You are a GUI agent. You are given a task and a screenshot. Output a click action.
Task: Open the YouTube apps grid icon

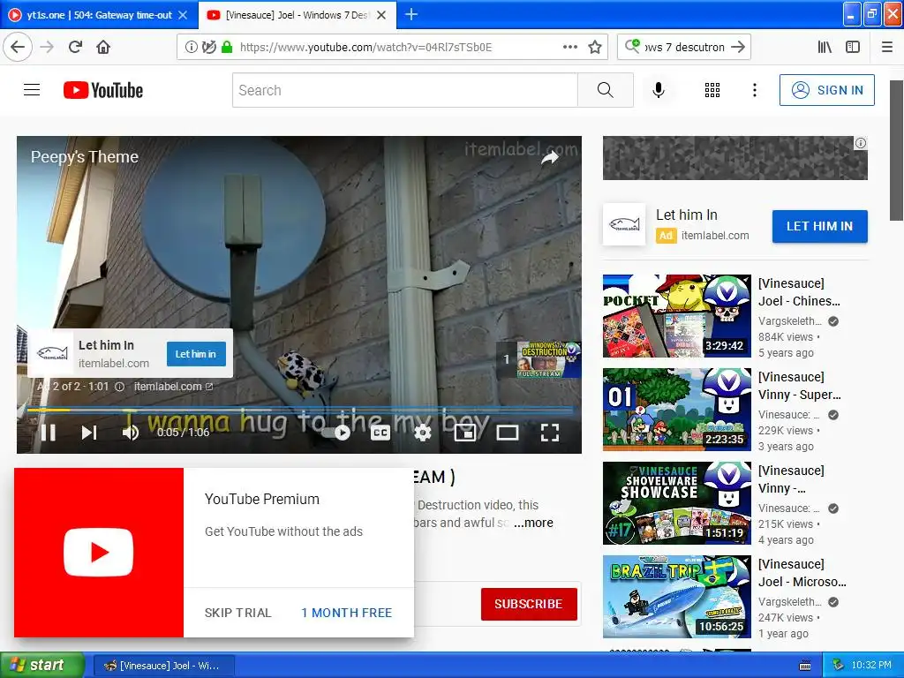(712, 90)
